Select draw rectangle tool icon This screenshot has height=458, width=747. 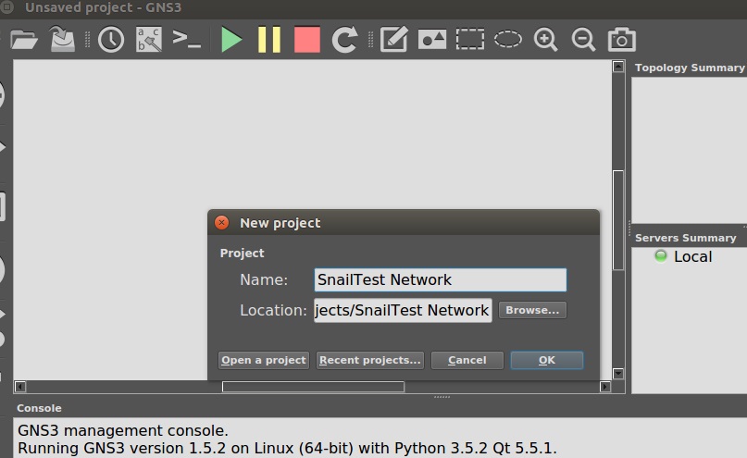coord(469,40)
